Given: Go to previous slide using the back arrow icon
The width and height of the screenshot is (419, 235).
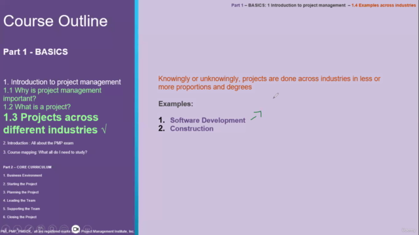Looking at the screenshot, I should coord(6,229).
